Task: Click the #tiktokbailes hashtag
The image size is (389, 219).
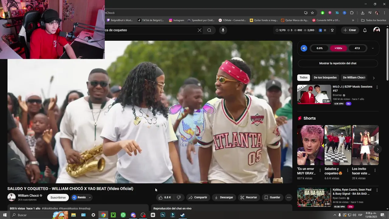Action: click(x=50, y=208)
